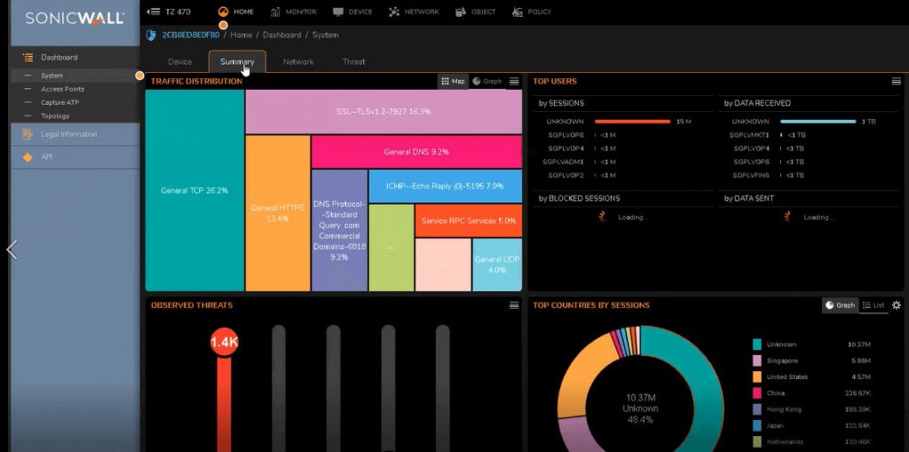The image size is (909, 452).
Task: Open the MONITOR top navigation item
Action: point(293,12)
